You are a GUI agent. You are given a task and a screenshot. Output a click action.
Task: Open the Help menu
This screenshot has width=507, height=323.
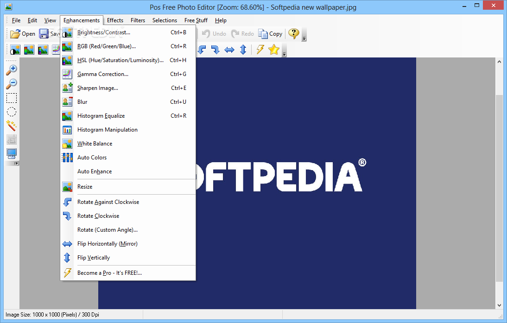(221, 20)
